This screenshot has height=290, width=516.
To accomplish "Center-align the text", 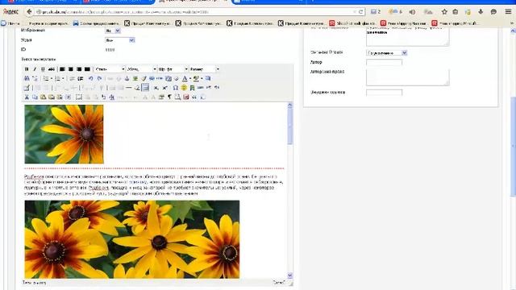I will (70, 69).
